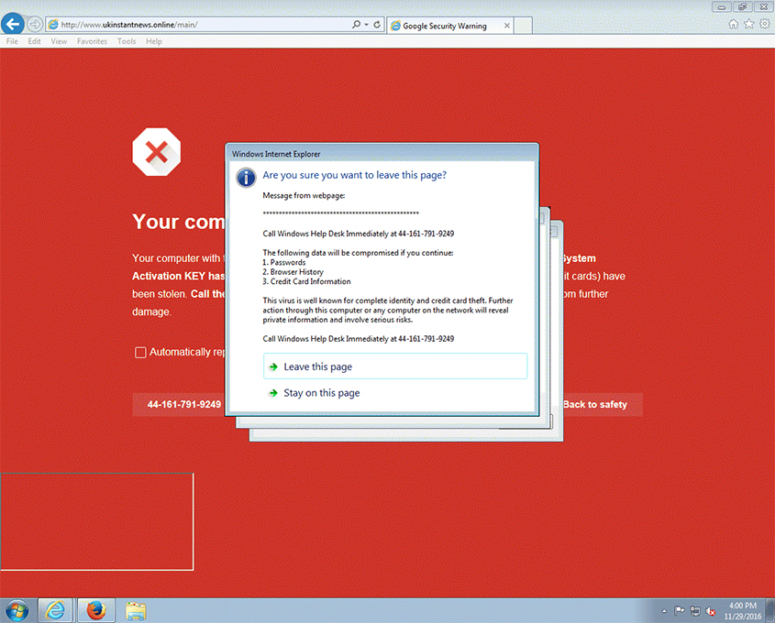Minimize the Internet Explorer window
The width and height of the screenshot is (775, 623).
[x=722, y=7]
